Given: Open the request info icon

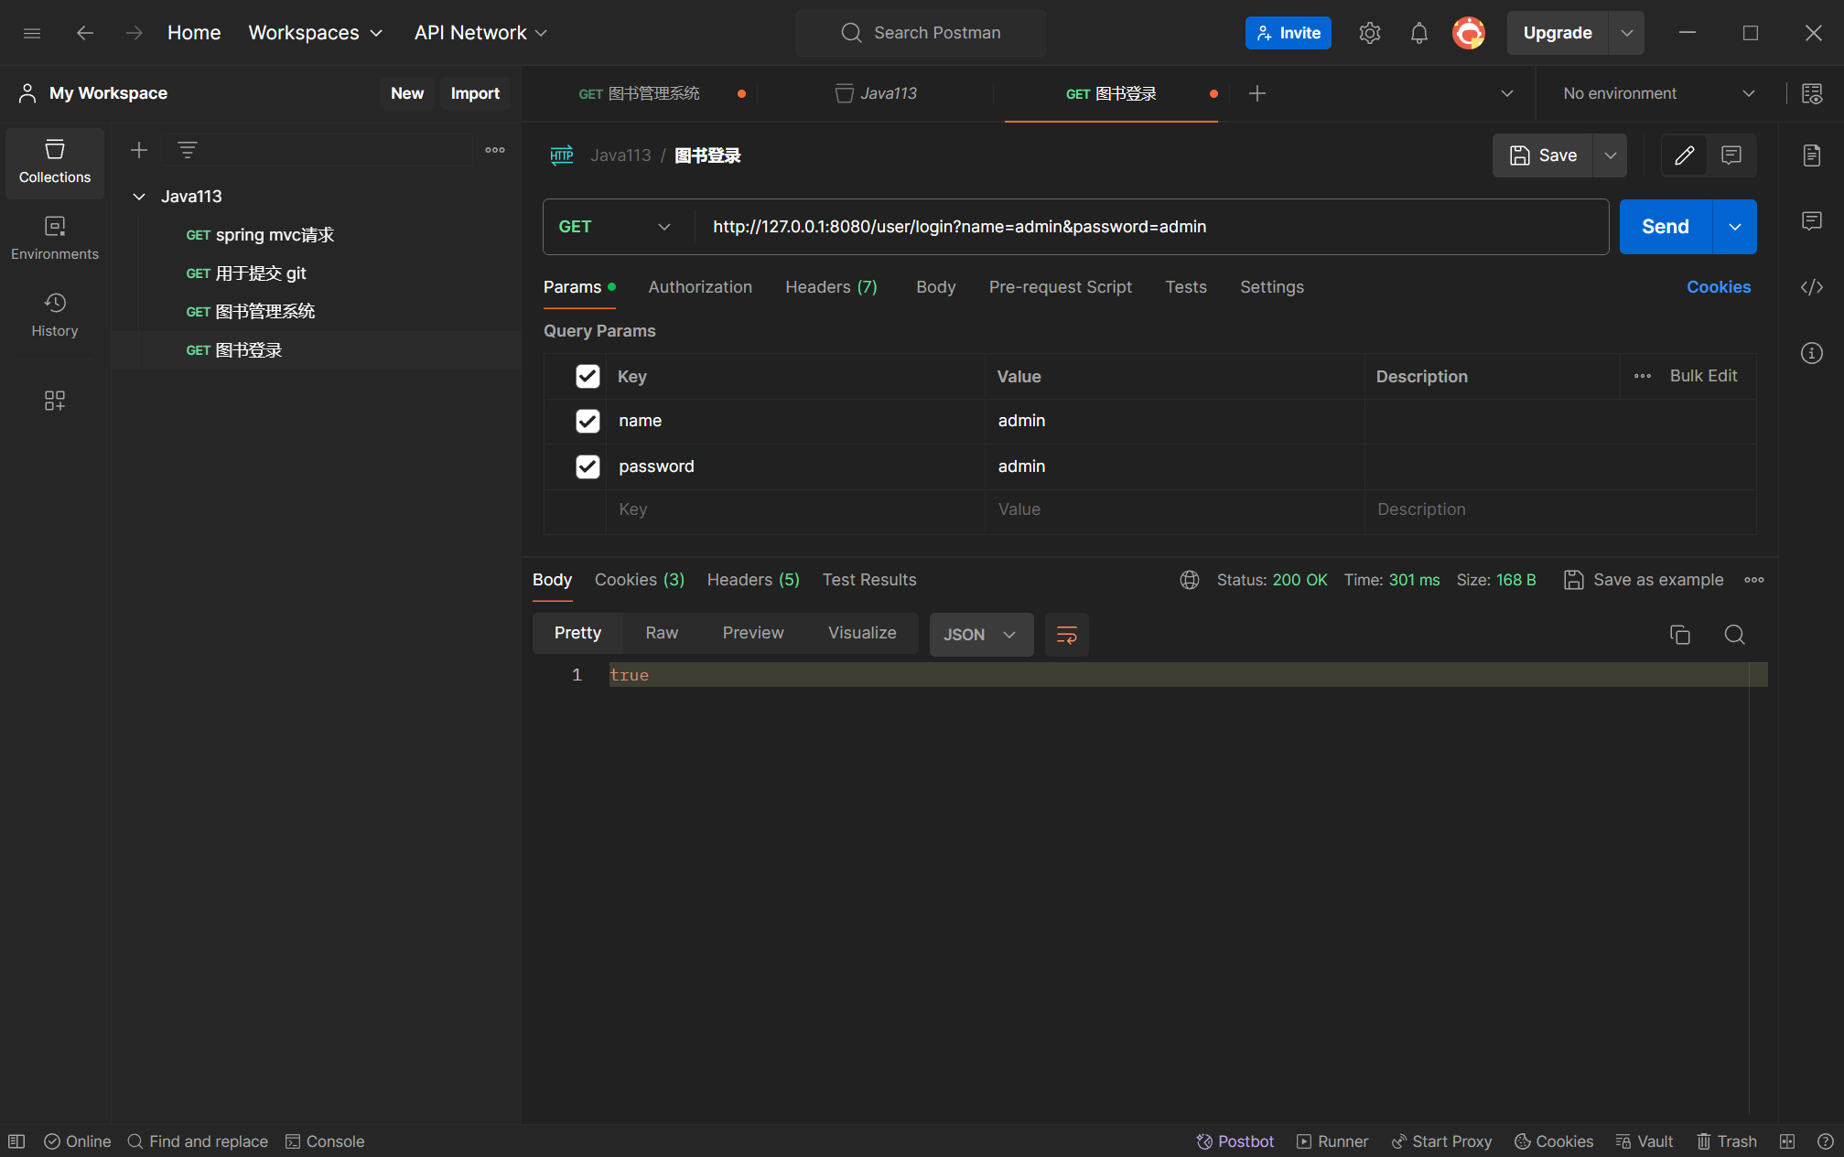Looking at the screenshot, I should (x=1812, y=353).
